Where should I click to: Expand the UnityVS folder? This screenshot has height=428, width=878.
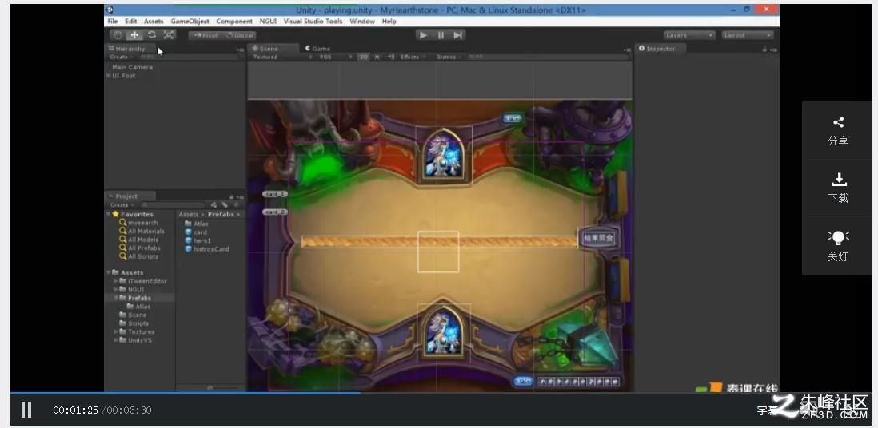[116, 340]
